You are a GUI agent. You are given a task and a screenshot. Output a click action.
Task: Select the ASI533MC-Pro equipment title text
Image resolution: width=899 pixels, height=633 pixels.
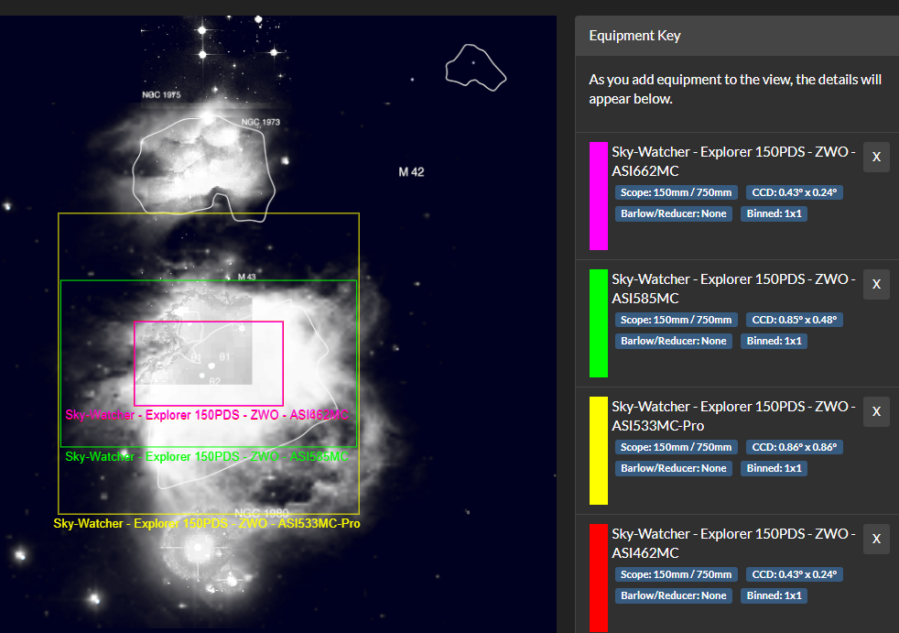click(733, 416)
